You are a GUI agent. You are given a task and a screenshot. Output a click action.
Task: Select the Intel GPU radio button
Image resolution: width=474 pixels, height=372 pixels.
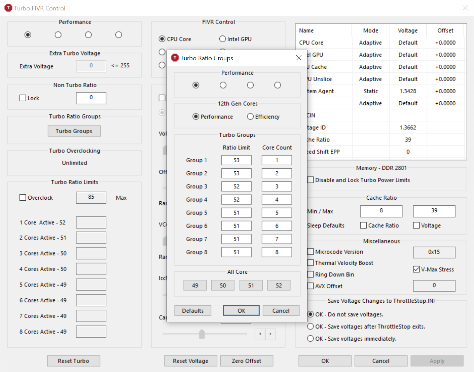click(222, 39)
